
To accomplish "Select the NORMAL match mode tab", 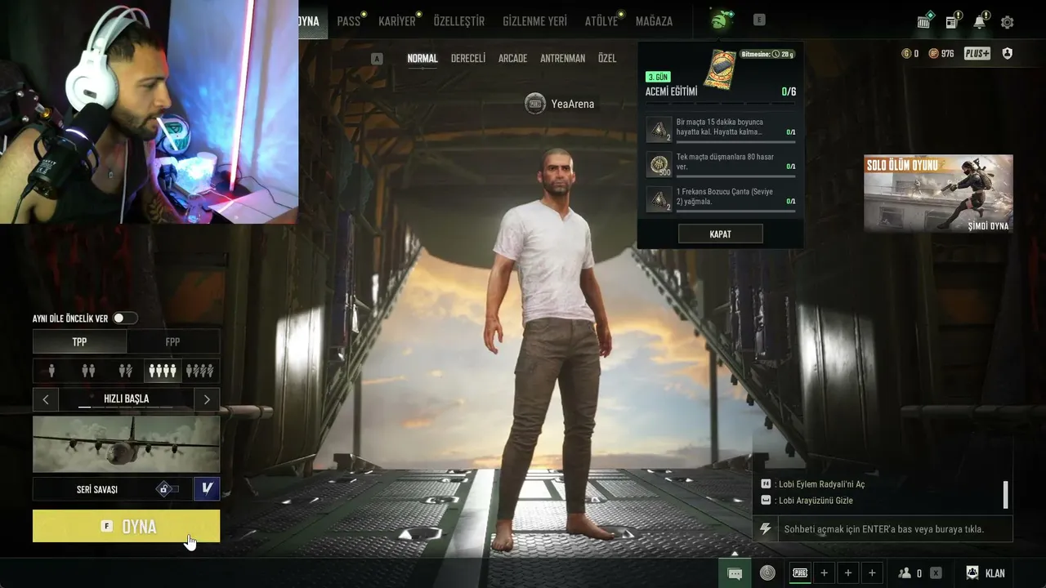I will 422,59.
